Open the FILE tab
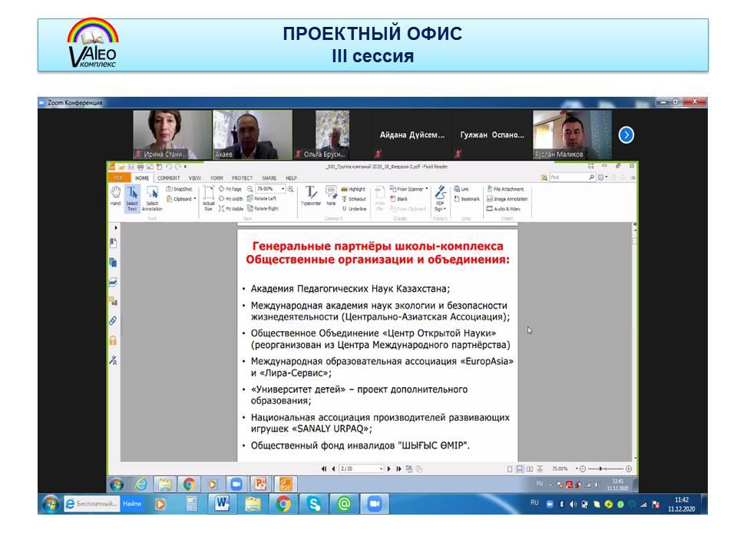This screenshot has height=553, width=737. (x=118, y=178)
